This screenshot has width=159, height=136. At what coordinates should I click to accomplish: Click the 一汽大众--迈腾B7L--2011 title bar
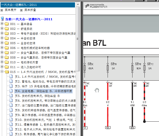click(38, 5)
